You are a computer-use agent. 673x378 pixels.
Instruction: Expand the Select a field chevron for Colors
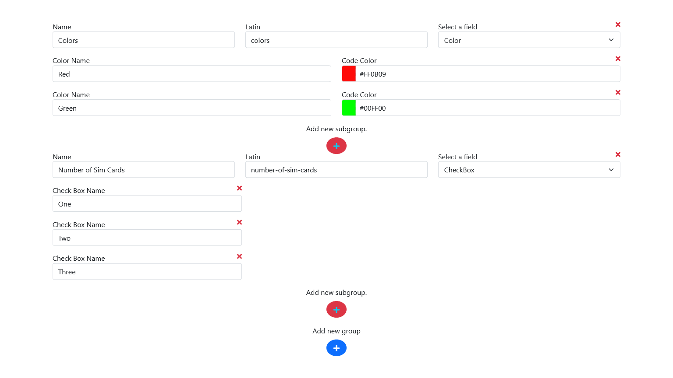(611, 40)
